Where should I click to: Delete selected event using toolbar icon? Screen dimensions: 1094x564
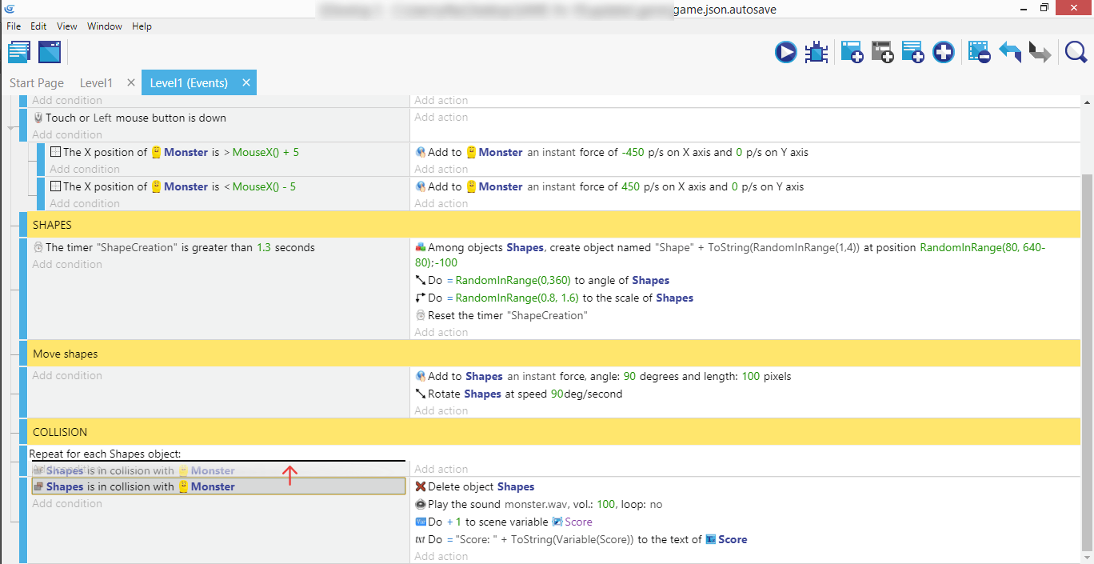(x=979, y=53)
